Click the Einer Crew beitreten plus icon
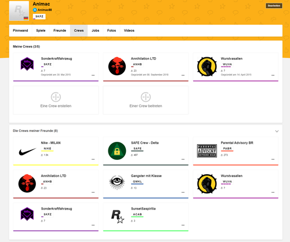This screenshot has height=242, width=290. point(146,97)
